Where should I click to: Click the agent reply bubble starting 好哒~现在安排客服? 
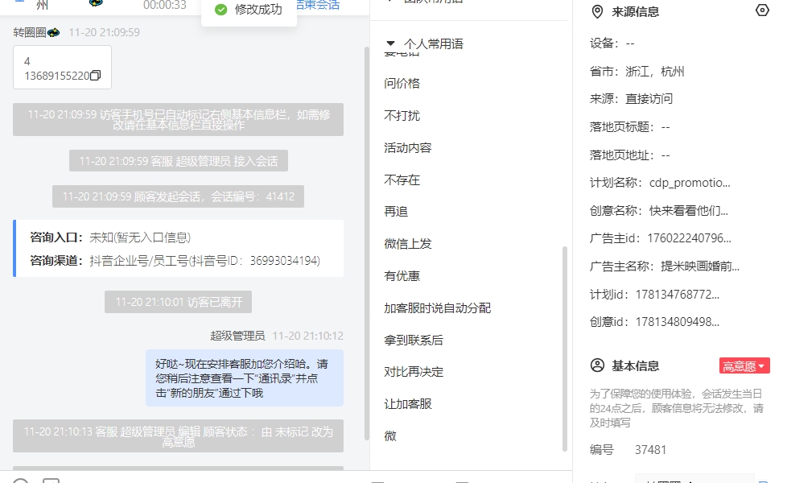(245, 378)
